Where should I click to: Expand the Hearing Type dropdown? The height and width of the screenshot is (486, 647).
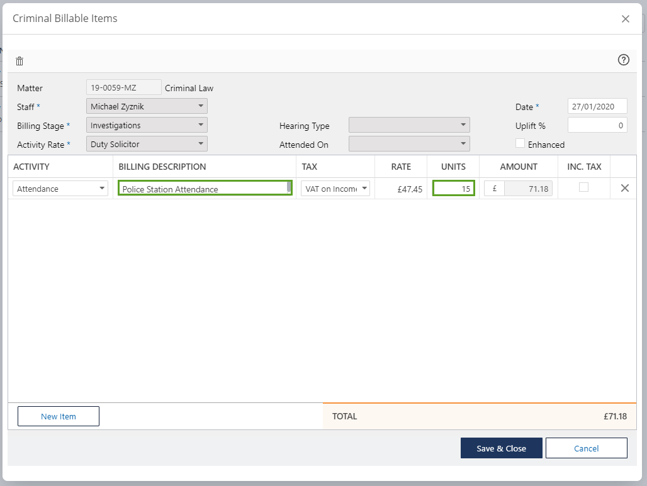[409, 125]
